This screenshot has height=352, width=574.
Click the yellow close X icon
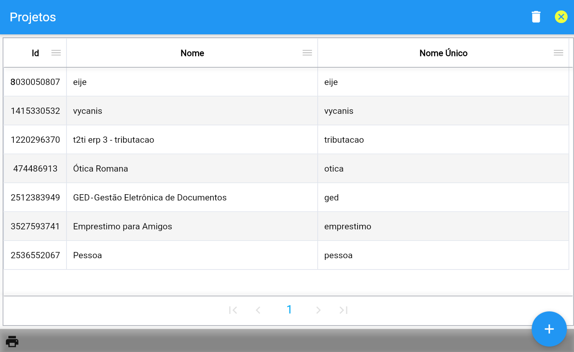561,17
